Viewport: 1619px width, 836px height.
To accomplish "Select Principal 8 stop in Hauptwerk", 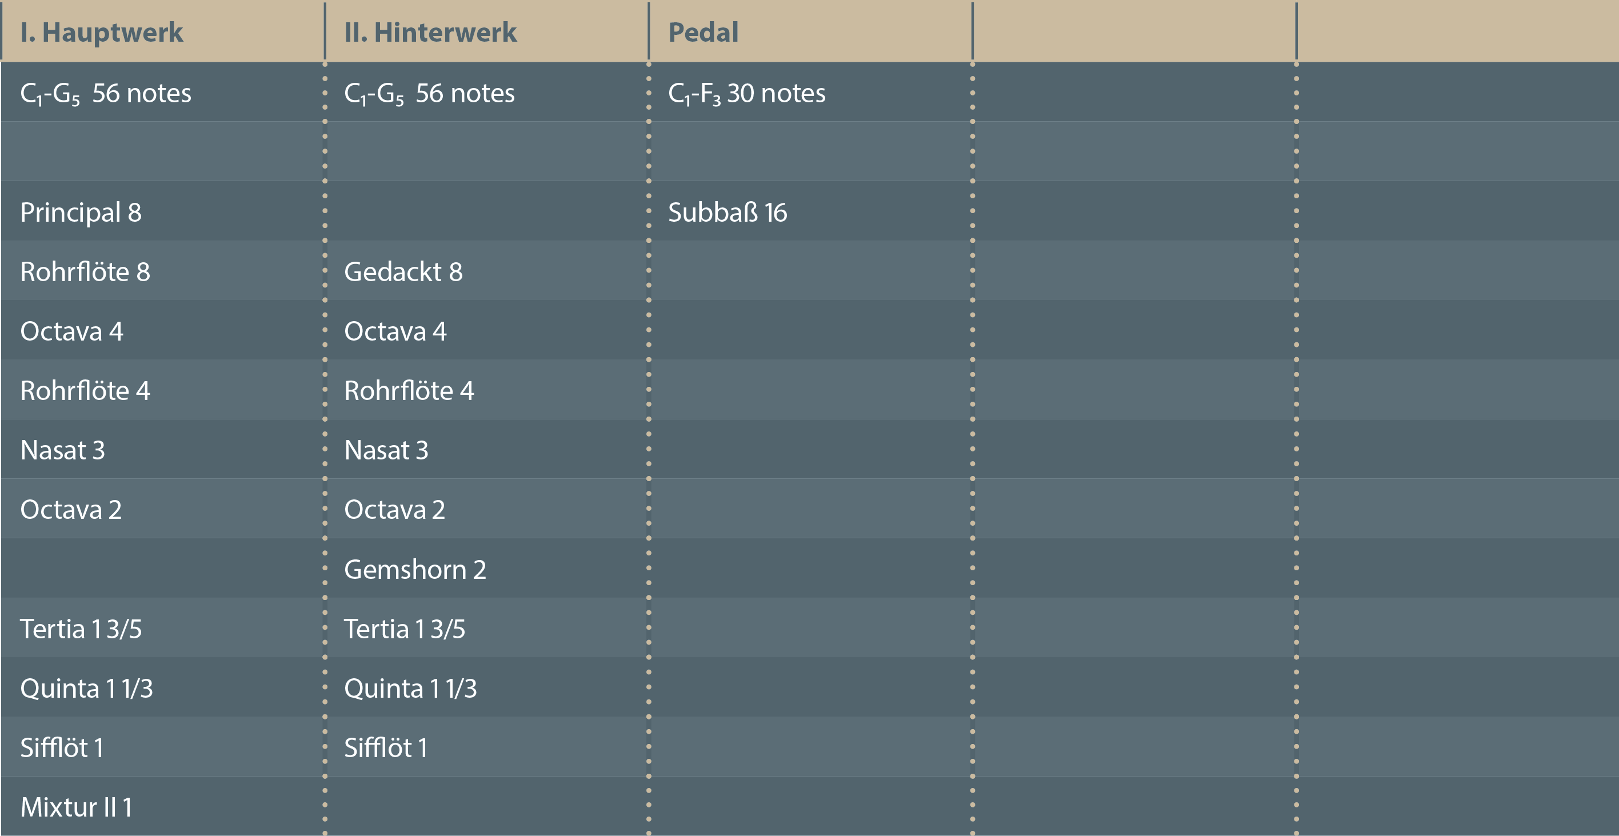I will 81,213.
